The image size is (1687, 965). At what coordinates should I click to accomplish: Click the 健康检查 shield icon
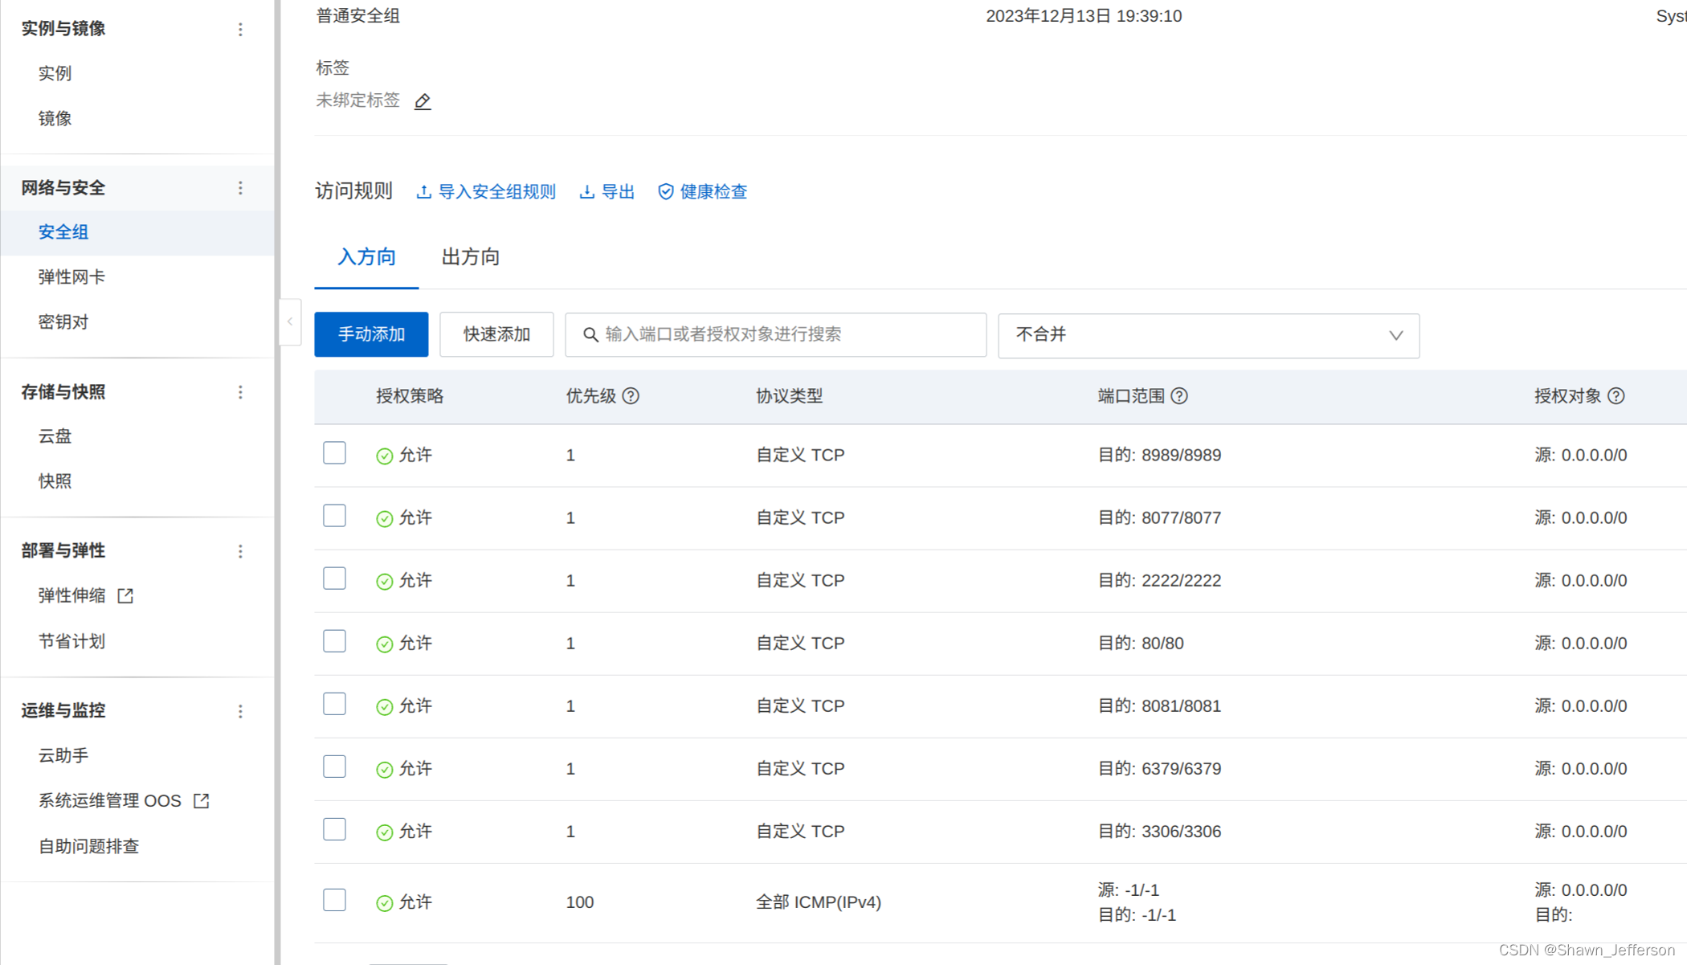666,192
